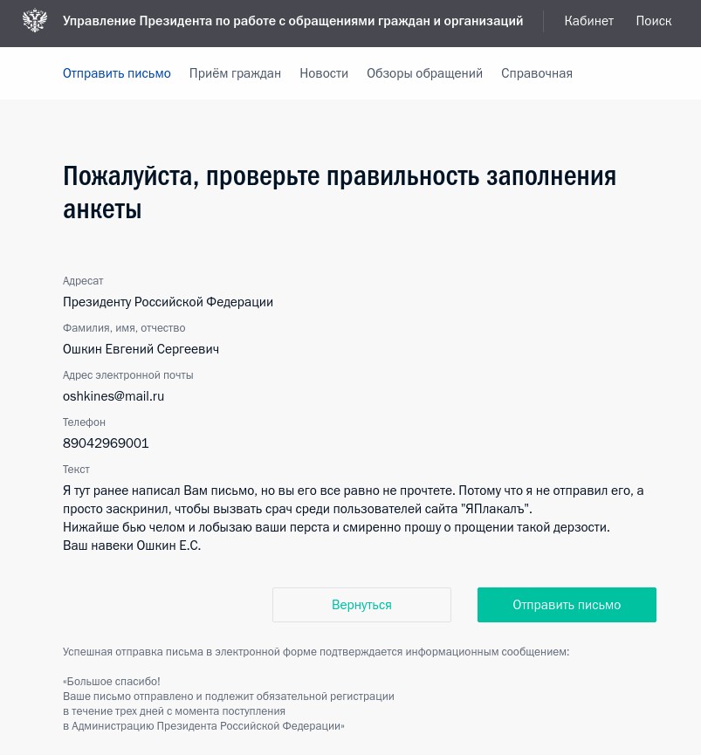Open the Новости menu item

click(324, 73)
